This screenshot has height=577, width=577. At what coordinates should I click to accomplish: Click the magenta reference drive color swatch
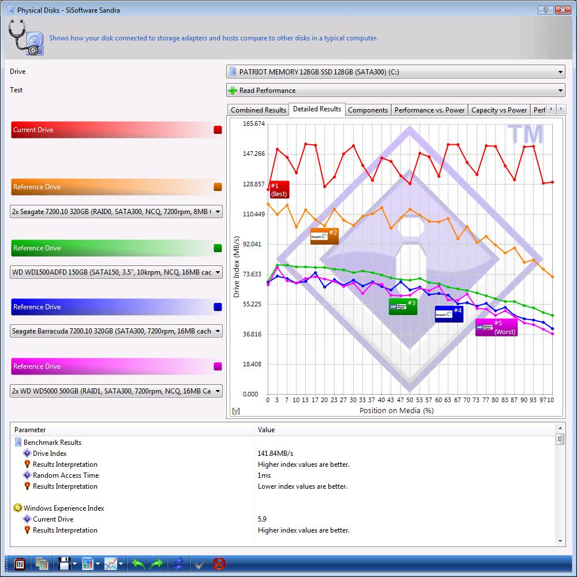218,366
